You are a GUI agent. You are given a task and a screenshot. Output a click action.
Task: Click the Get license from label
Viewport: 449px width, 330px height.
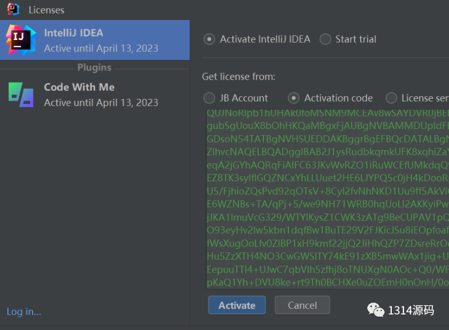point(238,77)
